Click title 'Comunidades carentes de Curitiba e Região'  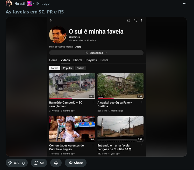point(67,147)
